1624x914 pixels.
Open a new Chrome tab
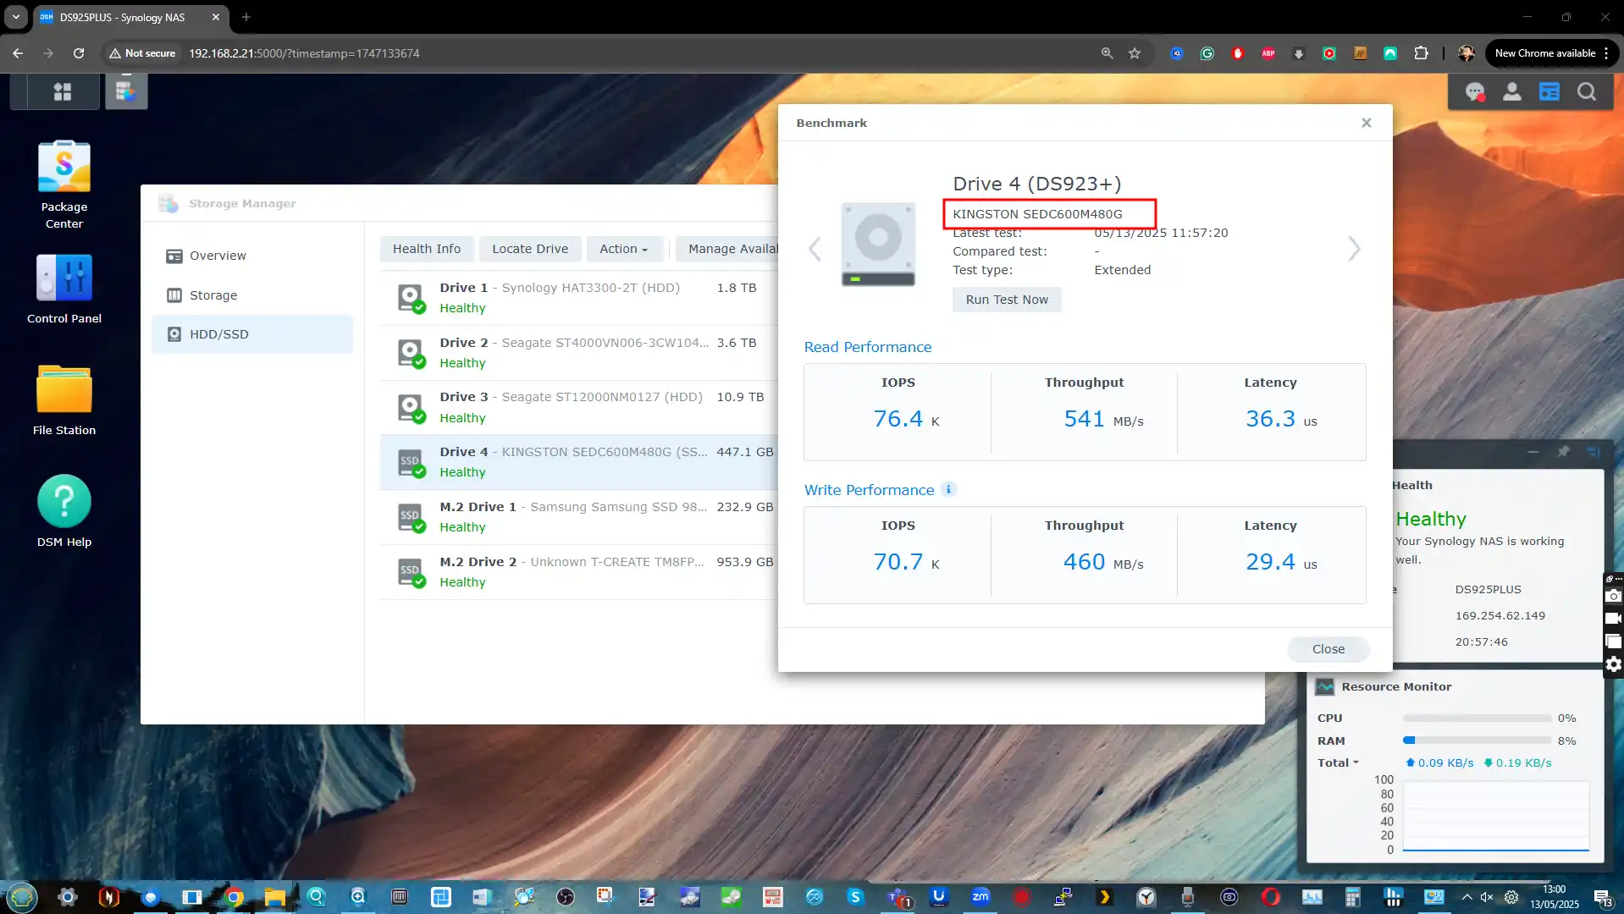tap(246, 17)
